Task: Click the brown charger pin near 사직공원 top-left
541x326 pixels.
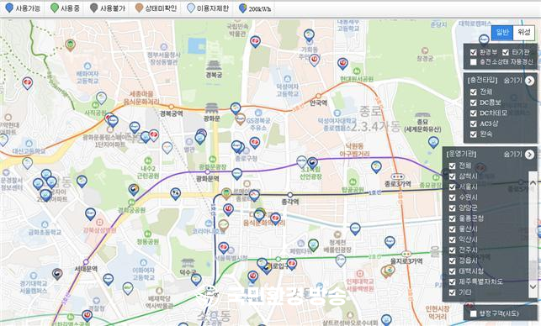Action: pos(71,45)
